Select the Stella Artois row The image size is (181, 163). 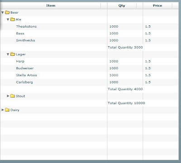click(x=90, y=75)
